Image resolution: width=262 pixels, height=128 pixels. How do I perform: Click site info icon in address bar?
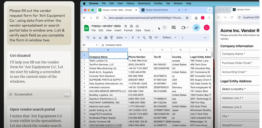click(105, 18)
